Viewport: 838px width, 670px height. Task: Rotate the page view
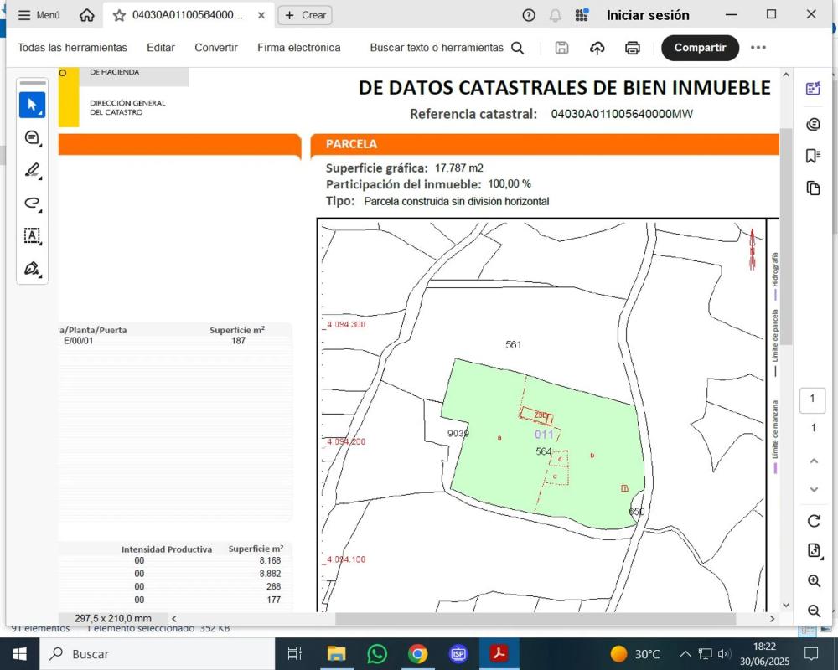pyautogui.click(x=813, y=521)
